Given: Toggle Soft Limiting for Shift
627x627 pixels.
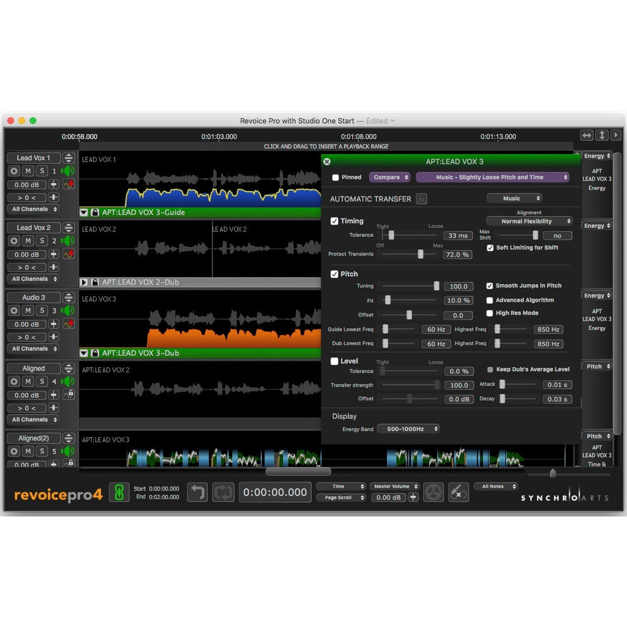Looking at the screenshot, I should coord(490,248).
